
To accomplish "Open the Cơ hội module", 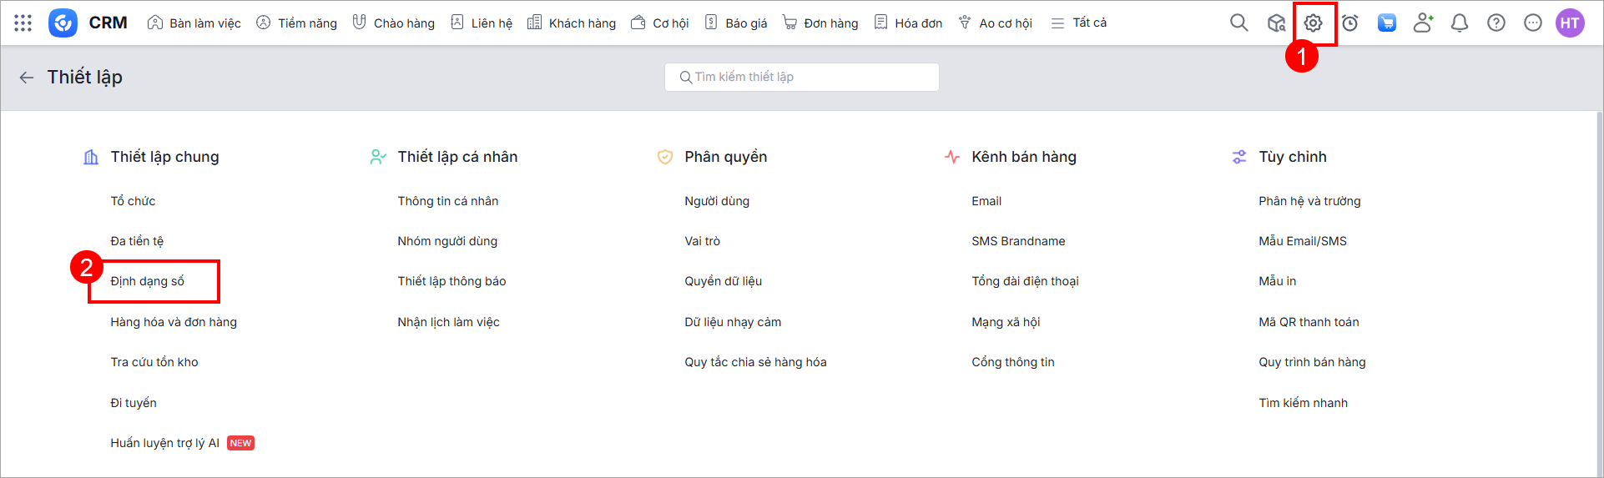I will point(659,23).
